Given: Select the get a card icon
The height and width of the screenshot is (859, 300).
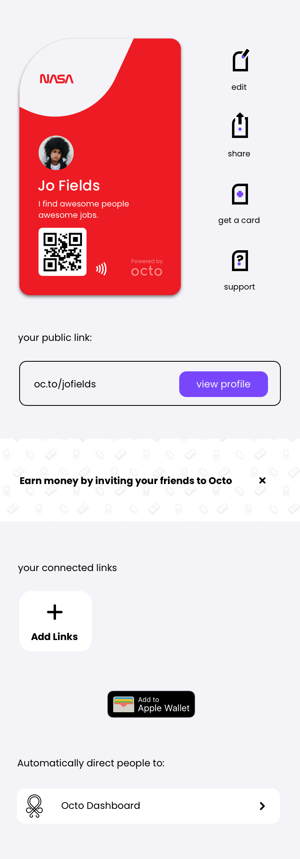Looking at the screenshot, I should click(x=240, y=194).
